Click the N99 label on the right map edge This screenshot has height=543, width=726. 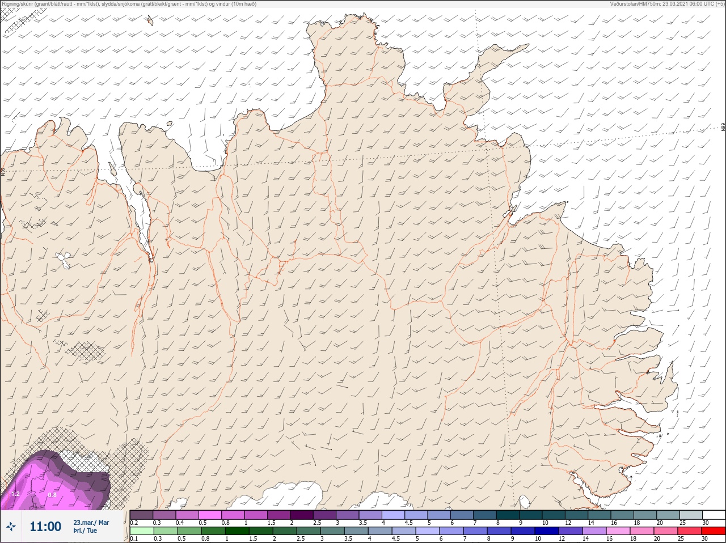click(723, 128)
